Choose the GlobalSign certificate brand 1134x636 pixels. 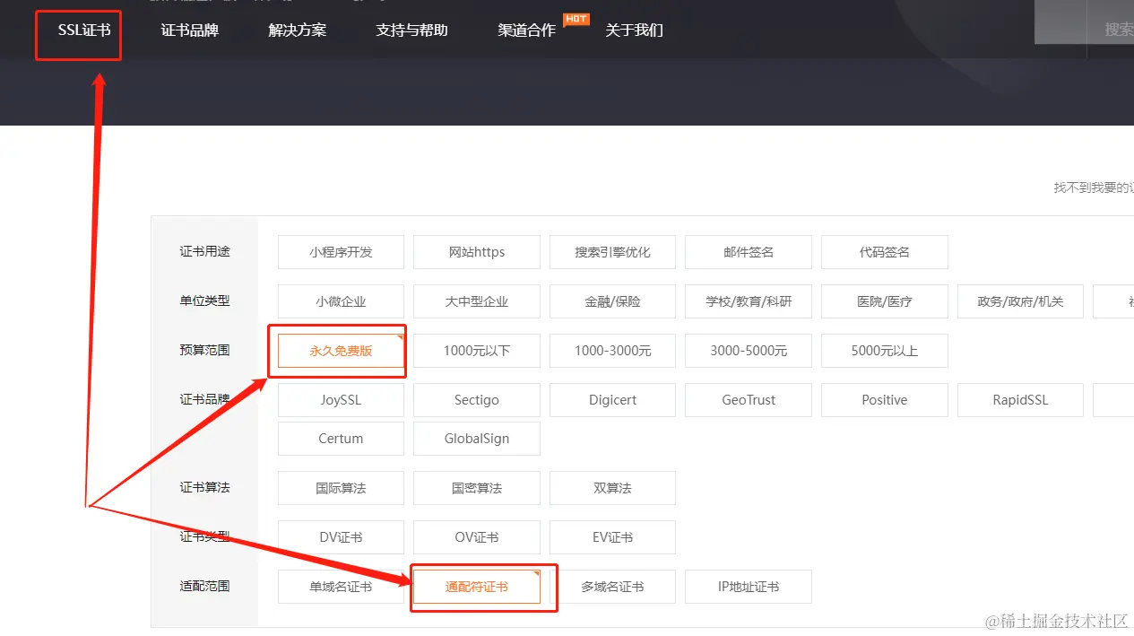476,439
